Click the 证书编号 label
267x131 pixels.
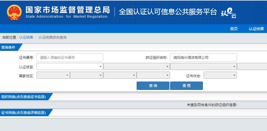pos(27,58)
